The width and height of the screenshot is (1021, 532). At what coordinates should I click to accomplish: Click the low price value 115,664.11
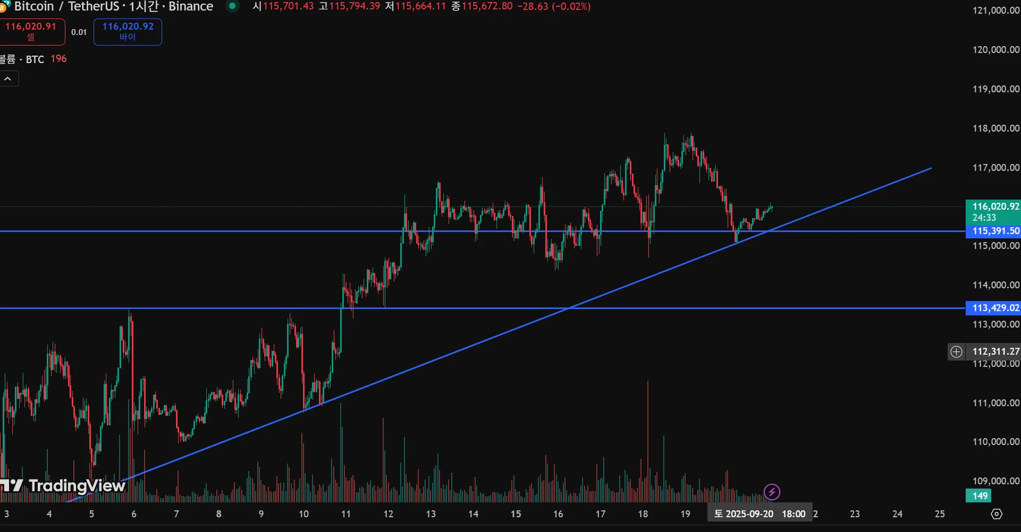pos(421,6)
